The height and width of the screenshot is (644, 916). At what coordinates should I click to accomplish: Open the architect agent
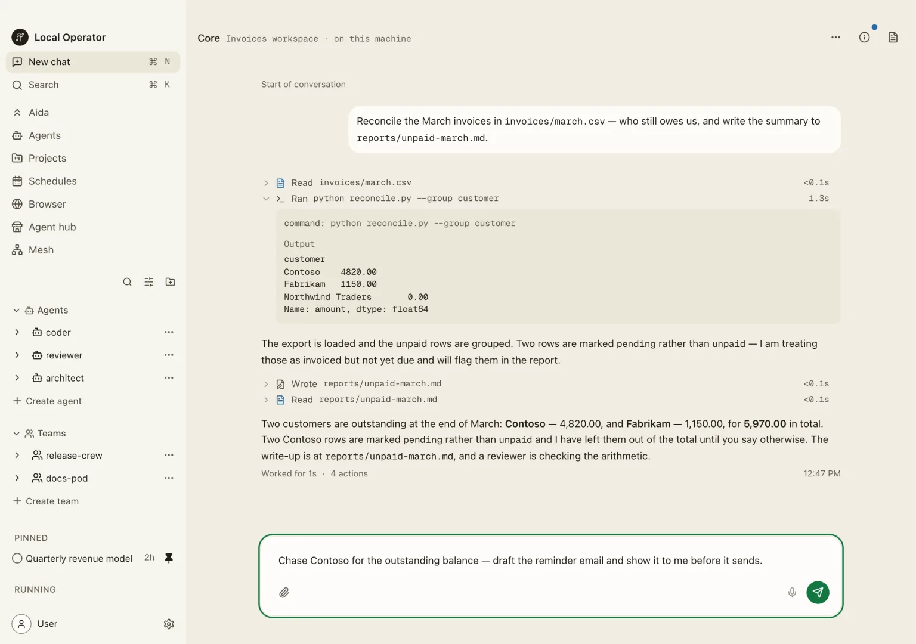(65, 378)
